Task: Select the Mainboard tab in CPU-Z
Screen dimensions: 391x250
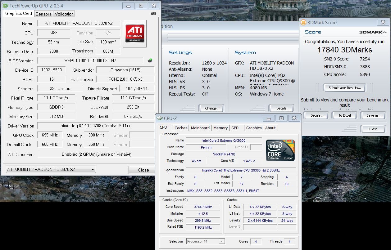Action: (200, 128)
